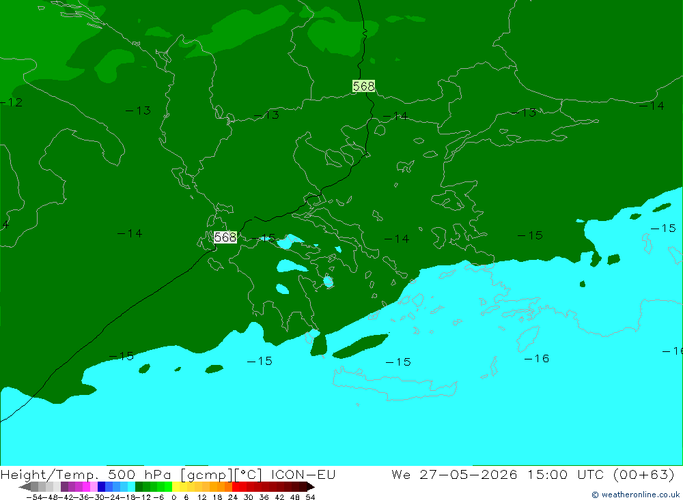Pick the dark blue legend swatch
683x500 pixels.
coord(102,487)
